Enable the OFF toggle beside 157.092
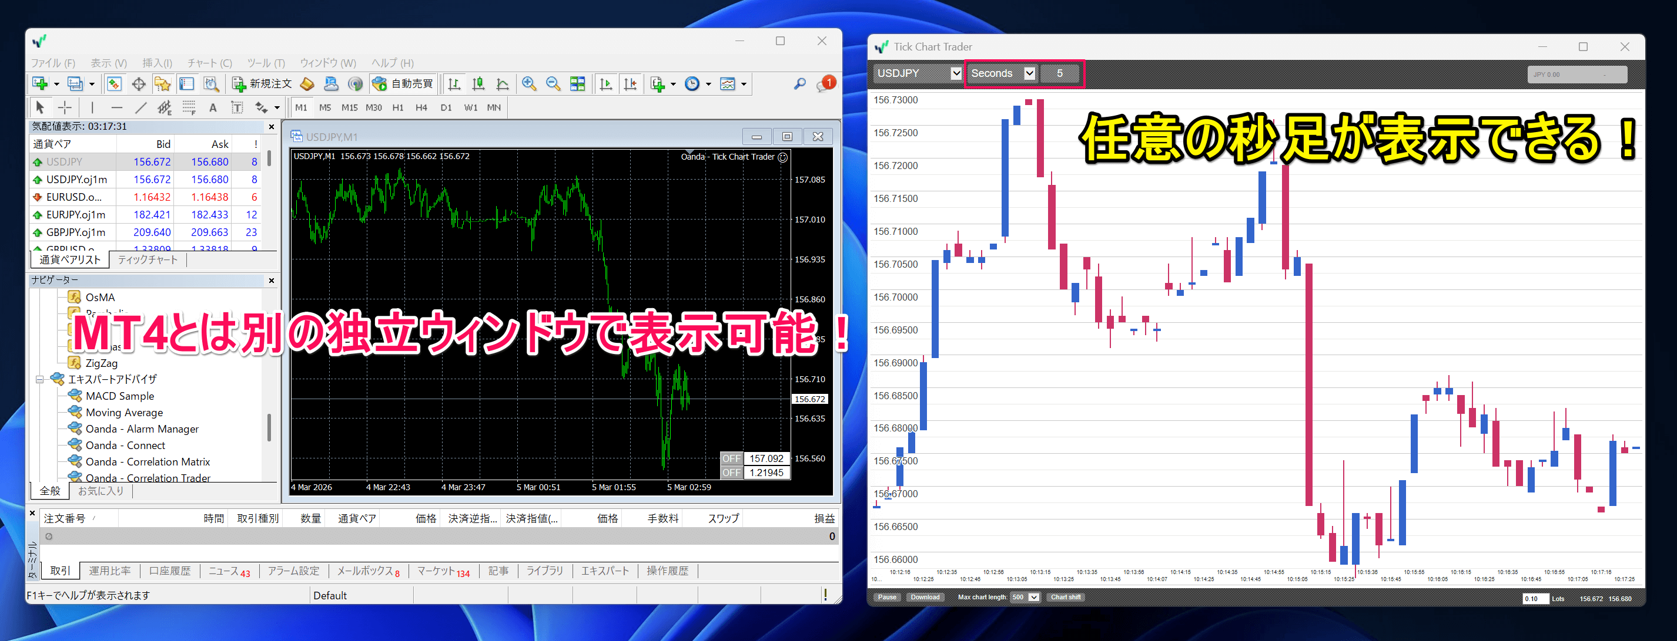 pos(732,458)
